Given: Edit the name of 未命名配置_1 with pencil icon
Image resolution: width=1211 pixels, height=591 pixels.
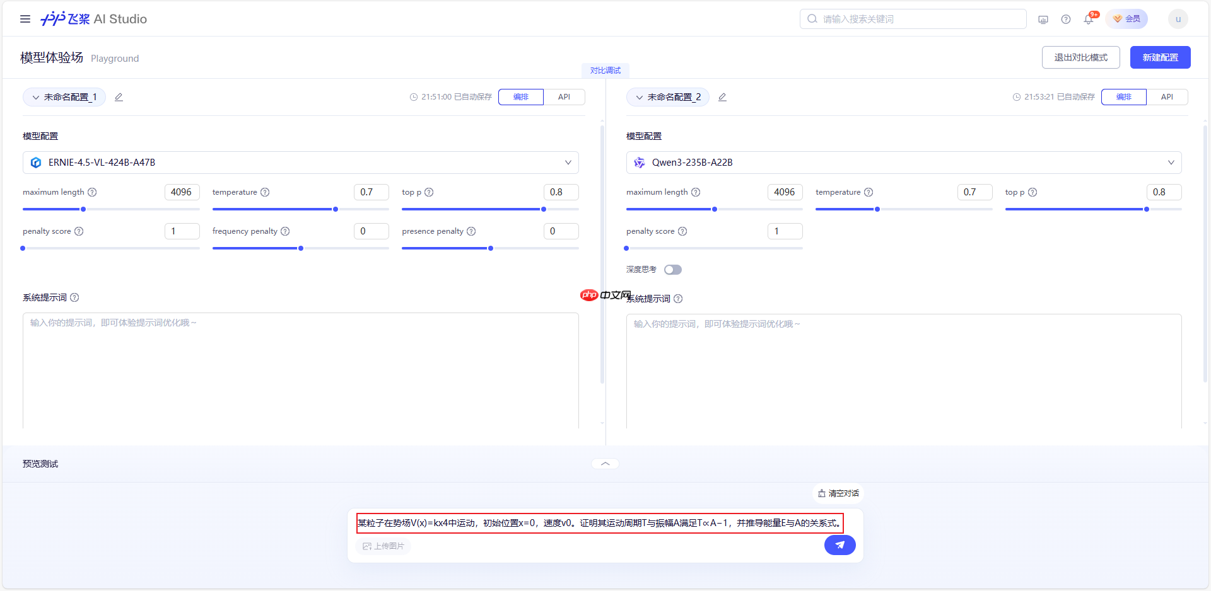Looking at the screenshot, I should click(119, 97).
